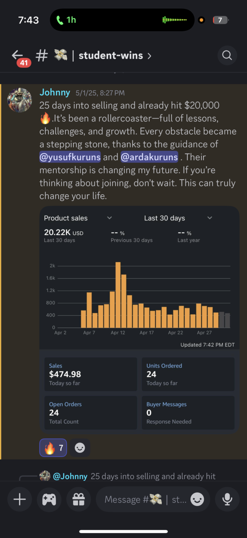Tap Johnny's username on the message
Image resolution: width=247 pixels, height=538 pixels.
coord(55,92)
